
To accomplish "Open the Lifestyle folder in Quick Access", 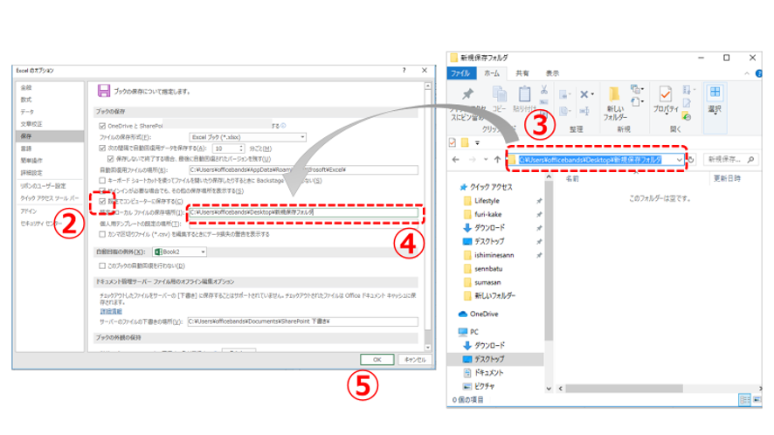I will click(x=487, y=201).
